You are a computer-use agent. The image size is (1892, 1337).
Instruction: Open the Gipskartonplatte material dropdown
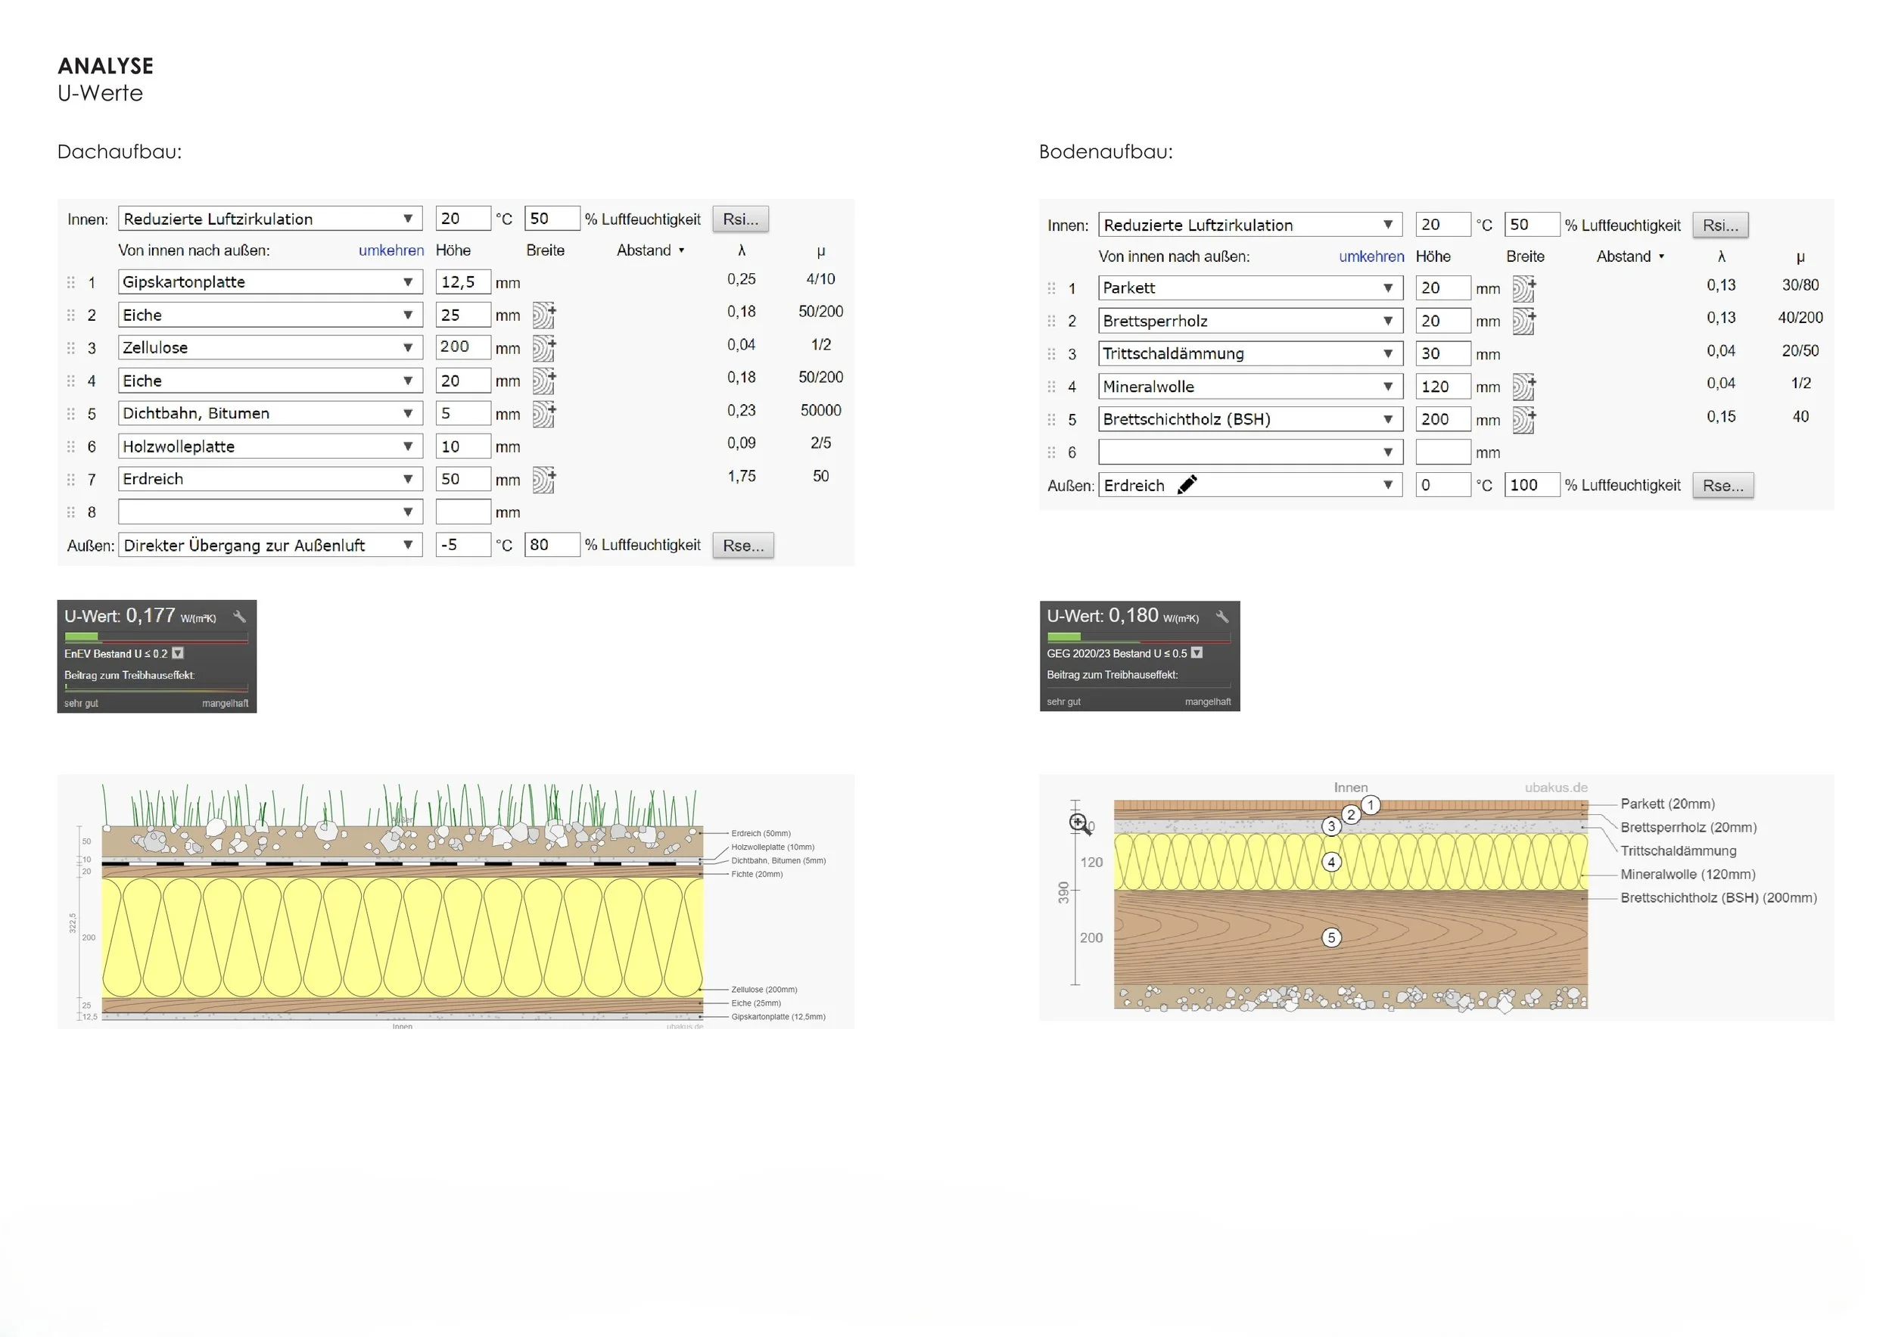pyautogui.click(x=407, y=281)
